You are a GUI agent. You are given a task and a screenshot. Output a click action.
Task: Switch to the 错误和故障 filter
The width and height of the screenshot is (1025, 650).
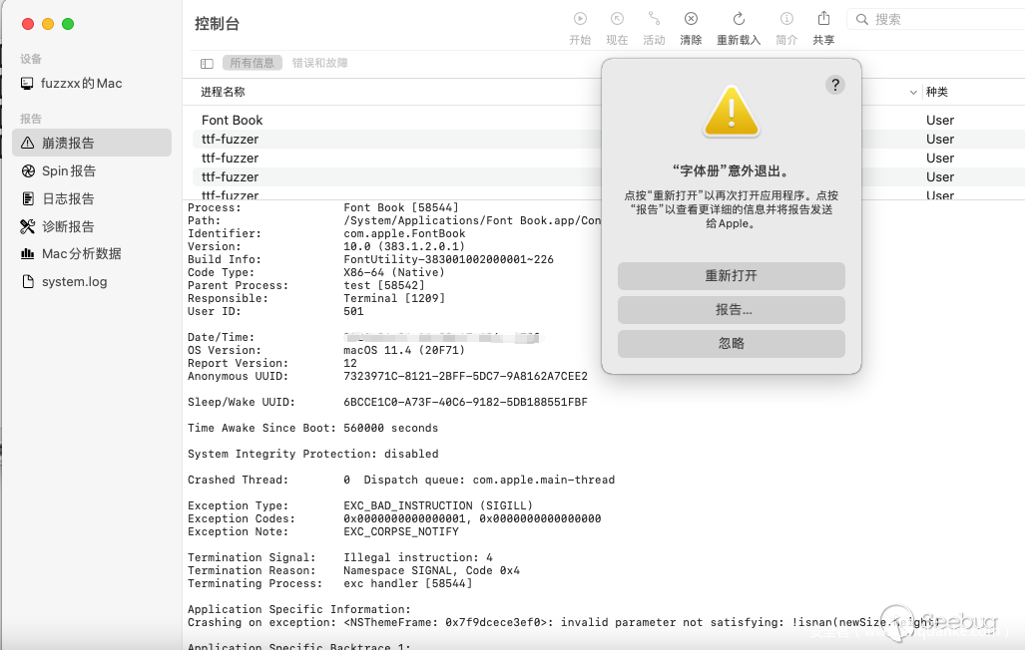pyautogui.click(x=320, y=63)
